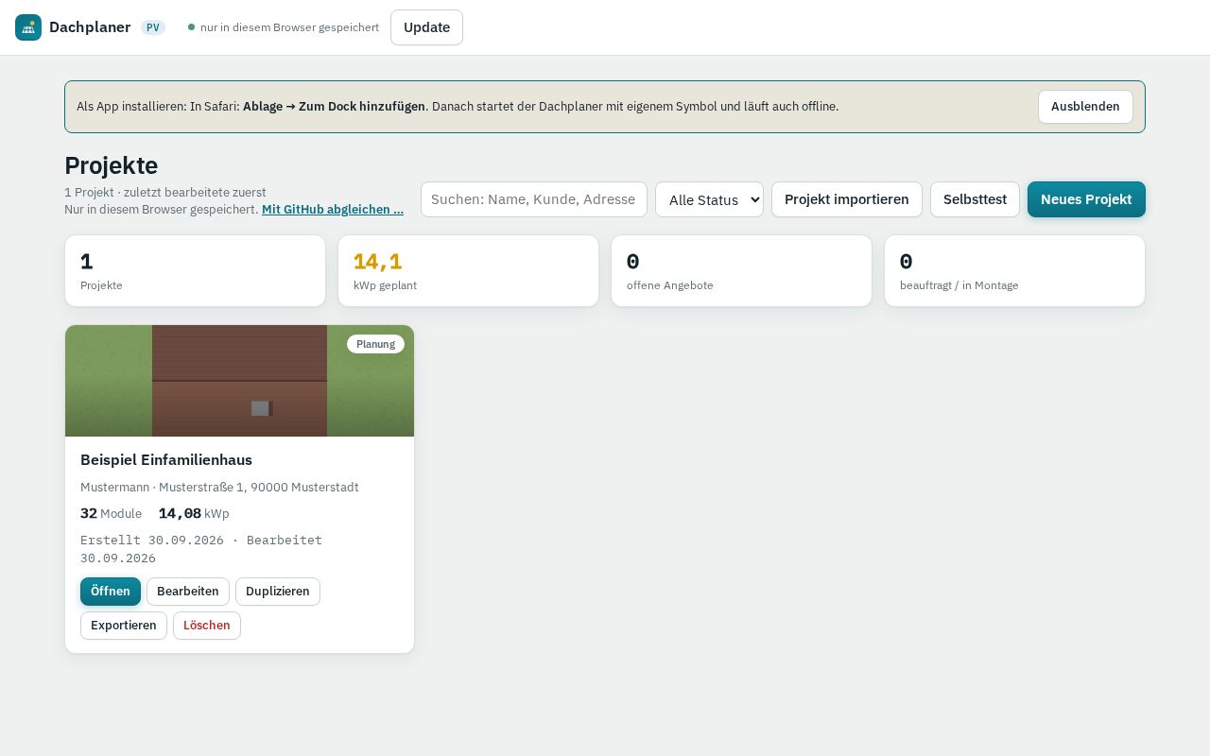Click the roof preview thumbnail
1210x756 pixels.
[x=239, y=381]
